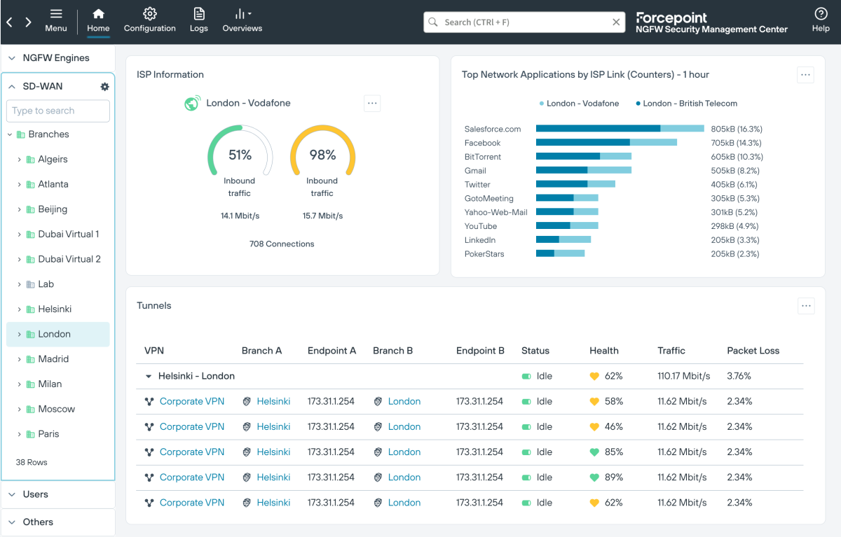
Task: Click the Salesforce.com traffic bar
Action: click(620, 129)
